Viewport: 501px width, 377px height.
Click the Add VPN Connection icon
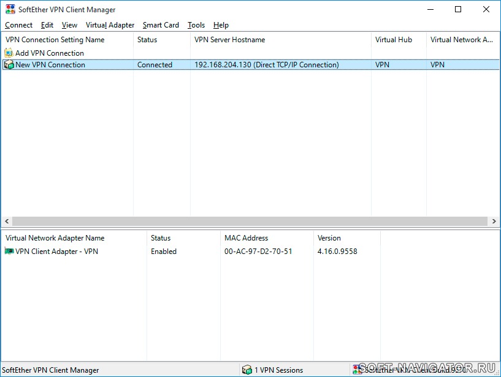pos(9,53)
